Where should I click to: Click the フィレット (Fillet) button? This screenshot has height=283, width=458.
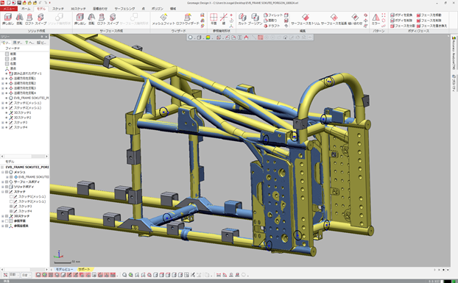click(273, 15)
